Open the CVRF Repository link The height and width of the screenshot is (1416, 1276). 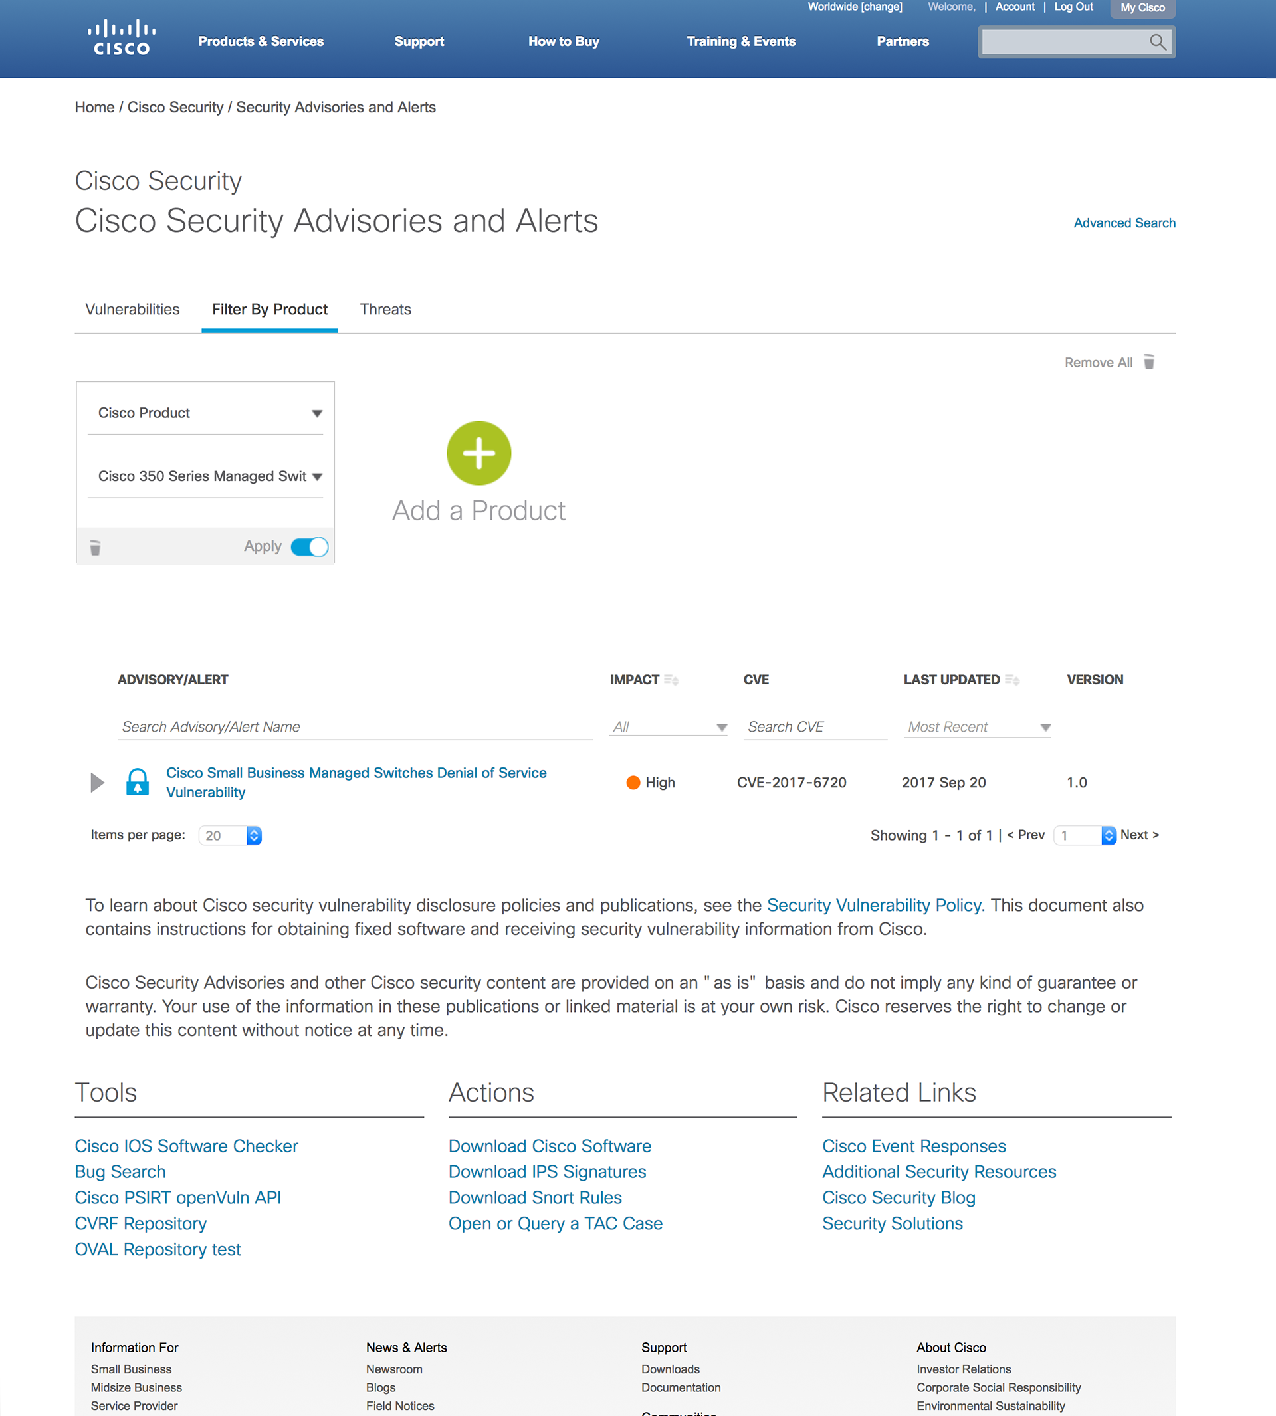pyautogui.click(x=141, y=1224)
